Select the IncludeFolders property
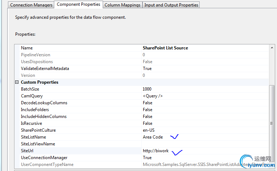 coord(35,110)
